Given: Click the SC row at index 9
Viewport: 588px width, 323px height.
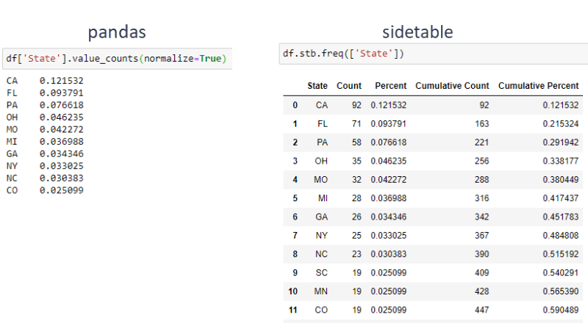Looking at the screenshot, I should pos(433,273).
